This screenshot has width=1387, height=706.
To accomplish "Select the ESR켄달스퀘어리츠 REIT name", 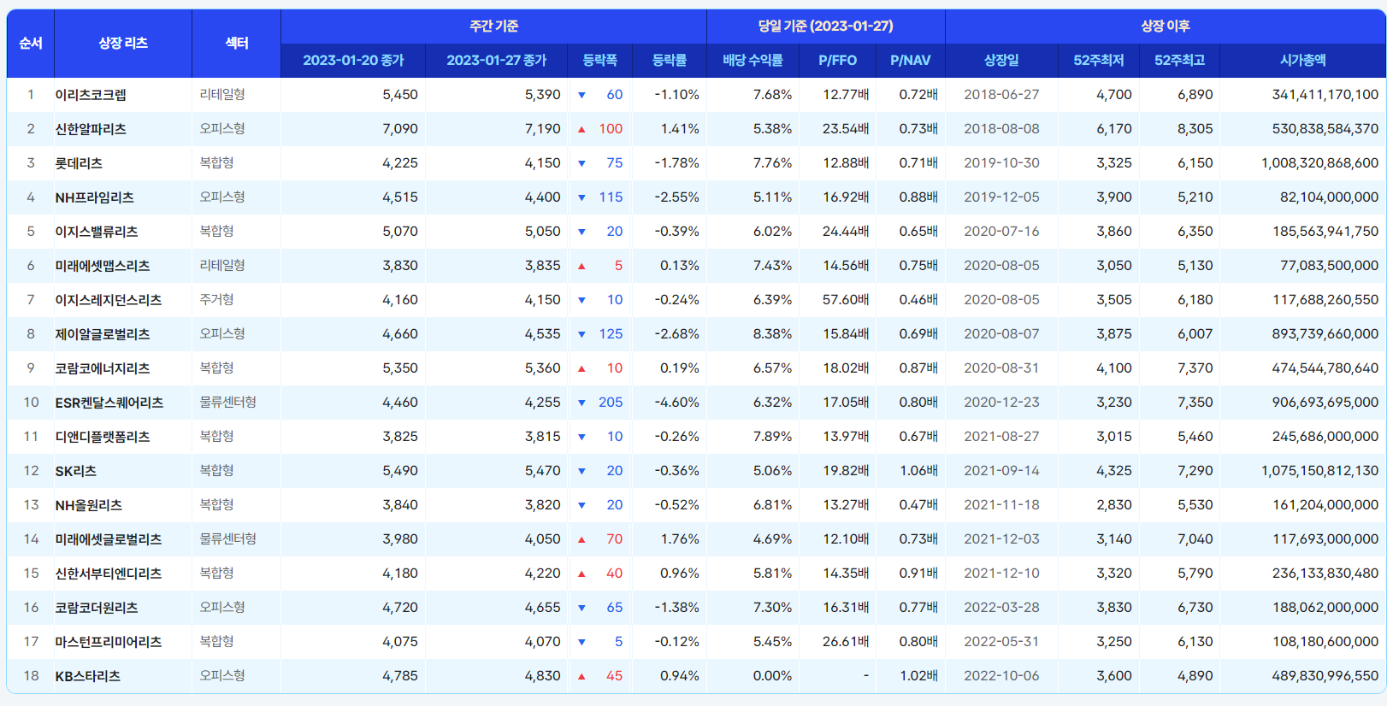I will click(109, 403).
